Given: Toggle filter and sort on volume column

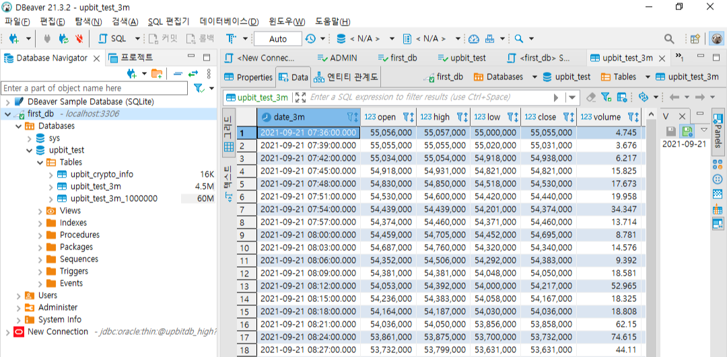Looking at the screenshot, I should click(633, 117).
